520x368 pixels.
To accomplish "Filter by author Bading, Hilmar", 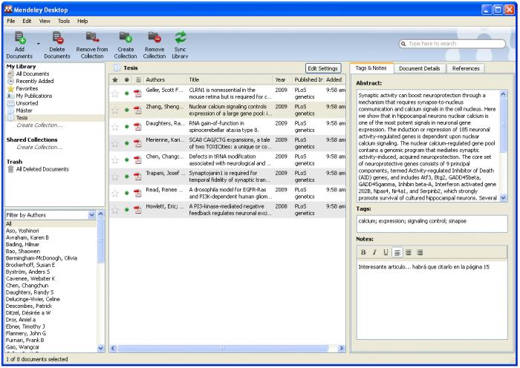I will pyautogui.click(x=22, y=244).
